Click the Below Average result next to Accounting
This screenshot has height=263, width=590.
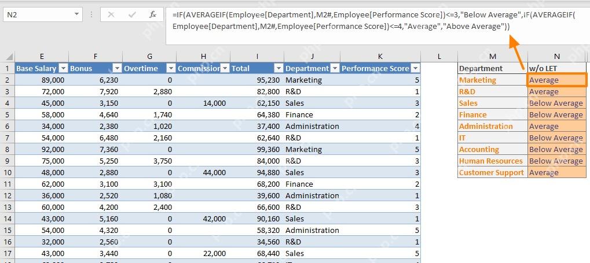557,149
